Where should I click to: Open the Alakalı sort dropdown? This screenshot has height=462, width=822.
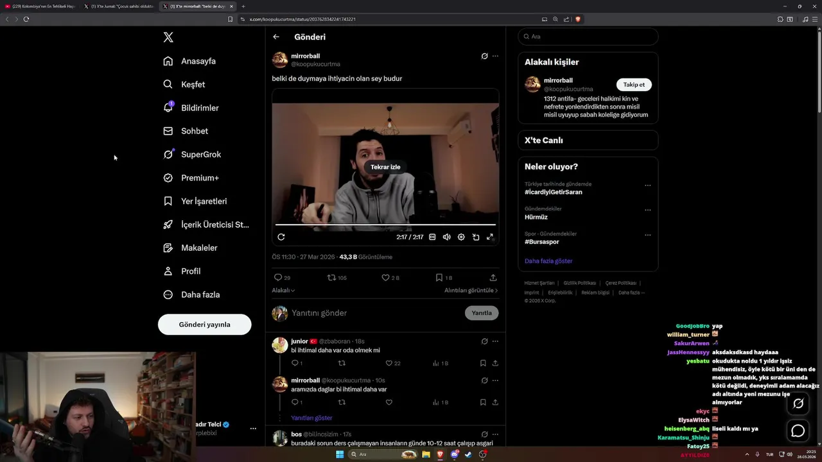283,290
